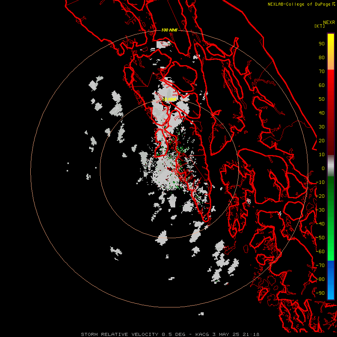The height and width of the screenshot is (337, 337).
Task: Click the 50 NMI range ring label
Action: [169, 99]
